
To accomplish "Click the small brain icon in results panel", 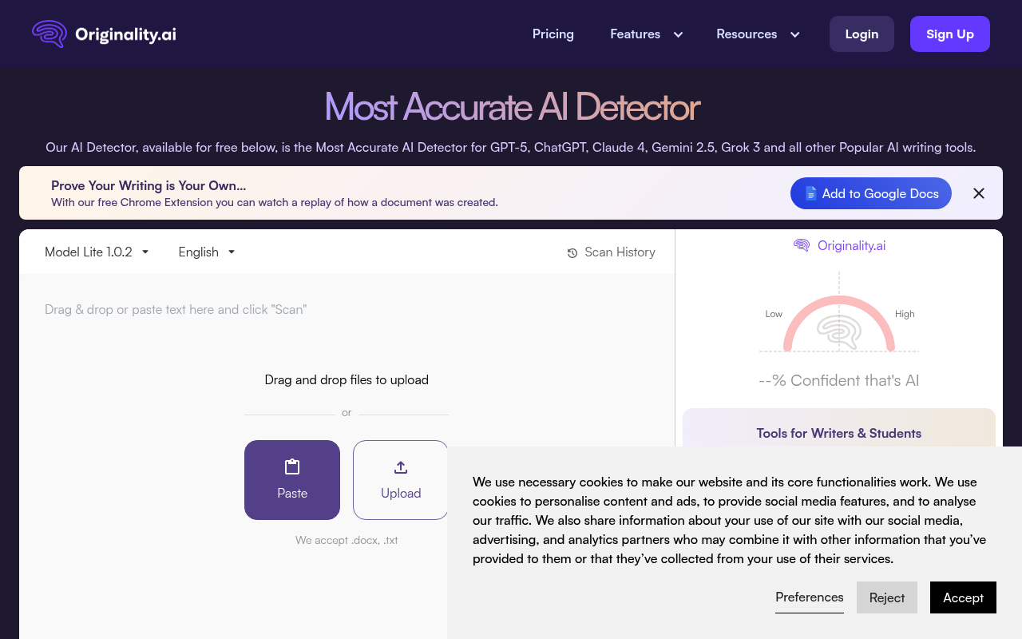I will (802, 245).
